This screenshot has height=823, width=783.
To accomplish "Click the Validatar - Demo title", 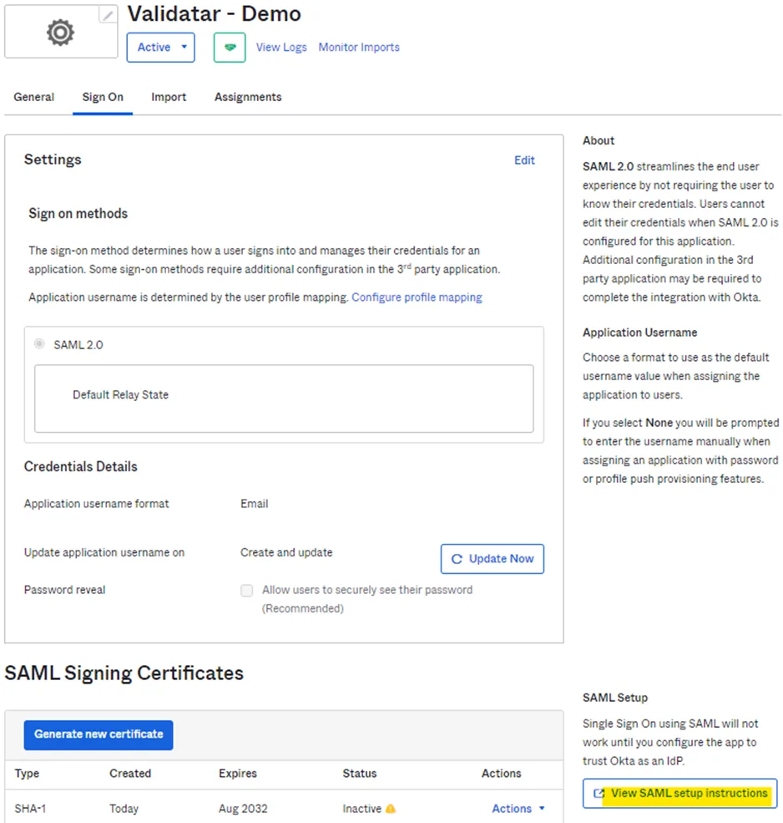I will pos(215,13).
